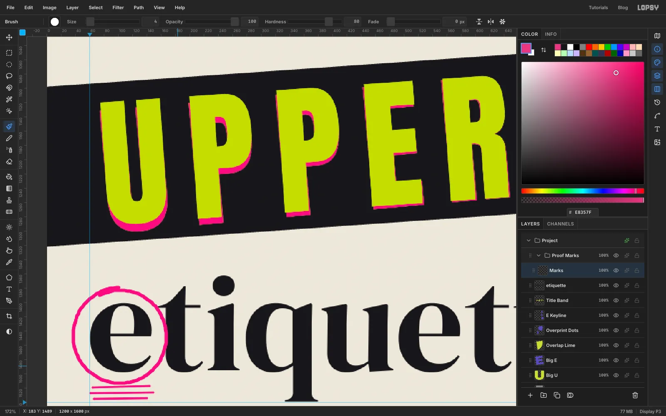This screenshot has width=666, height=416.
Task: Select the Crop tool
Action: [x=9, y=316]
